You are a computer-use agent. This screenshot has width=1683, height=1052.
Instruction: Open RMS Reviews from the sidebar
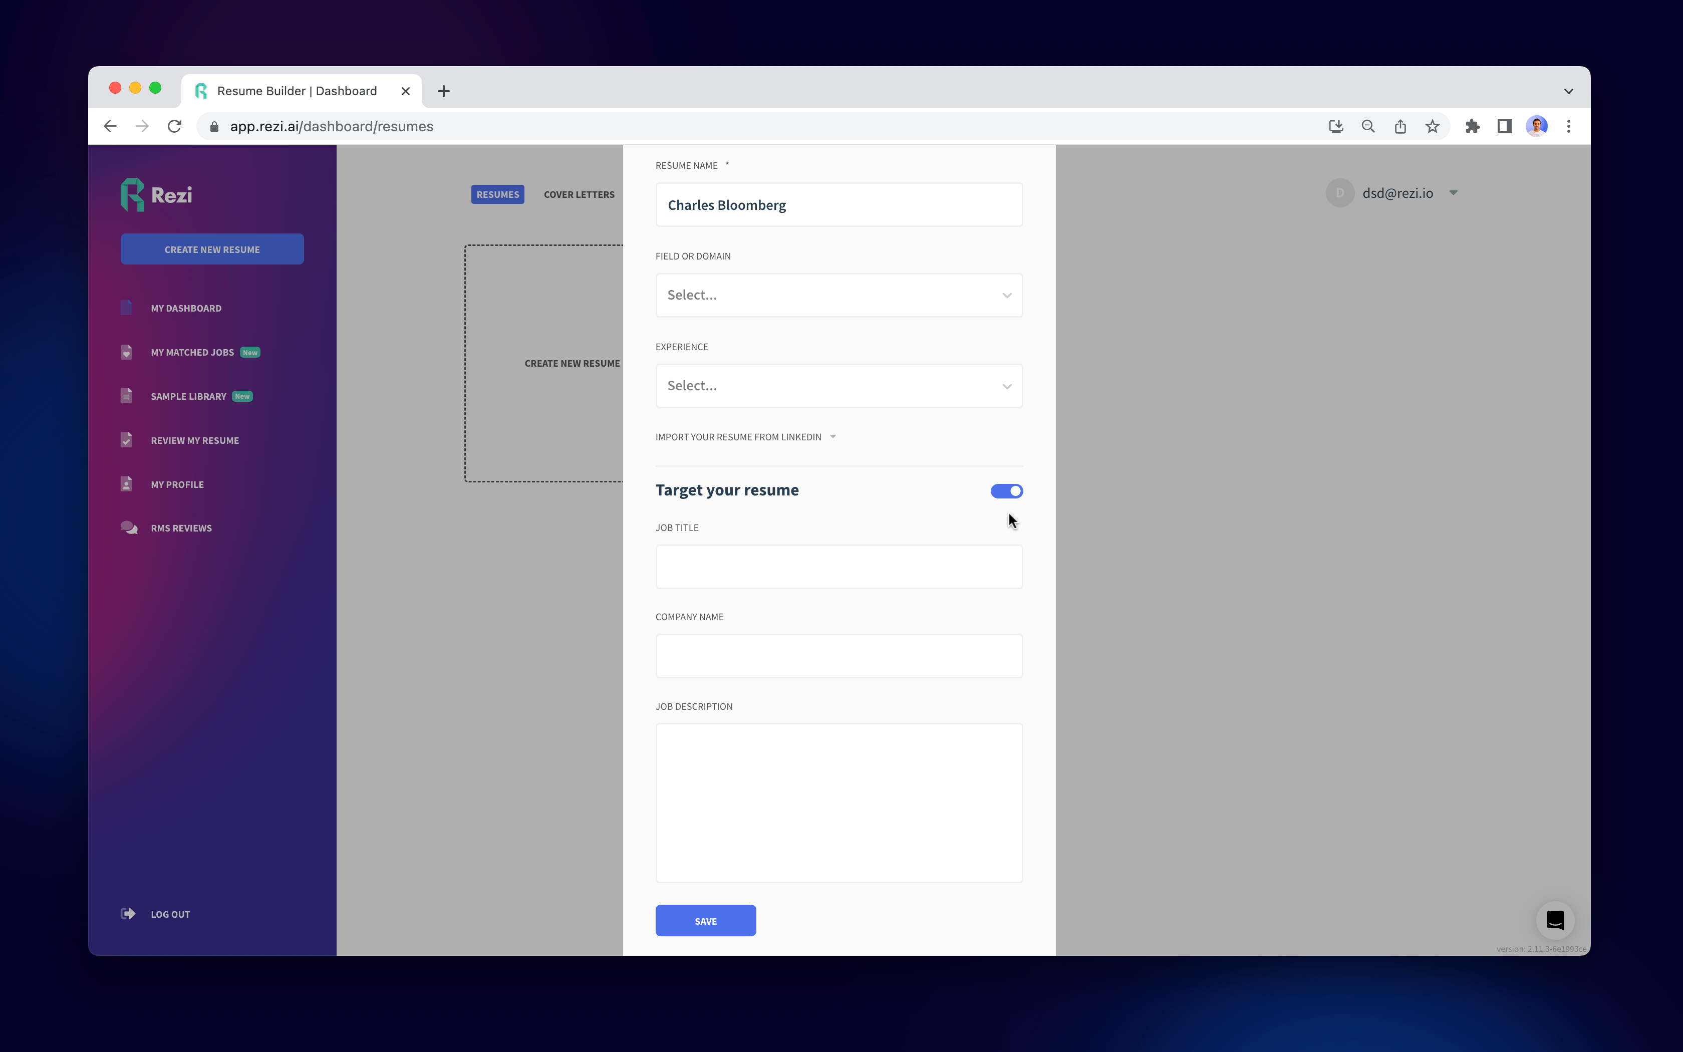[x=181, y=528]
